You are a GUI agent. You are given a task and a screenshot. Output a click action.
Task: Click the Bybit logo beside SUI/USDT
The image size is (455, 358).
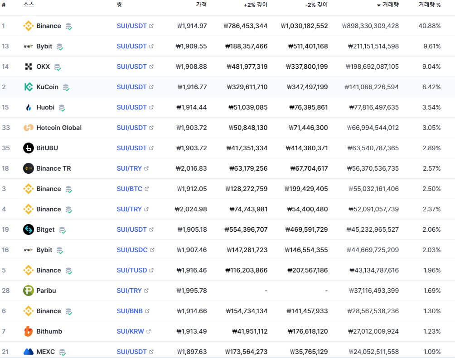pyautogui.click(x=29, y=46)
